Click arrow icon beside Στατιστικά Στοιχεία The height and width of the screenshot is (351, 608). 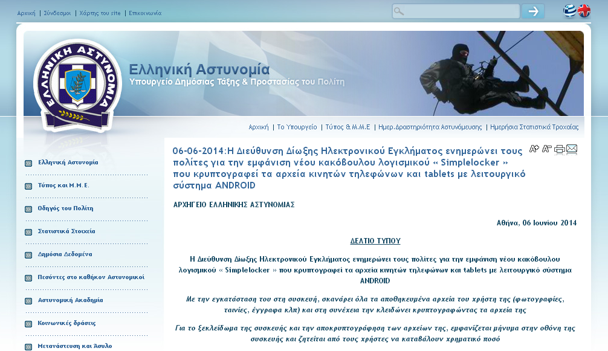click(28, 232)
